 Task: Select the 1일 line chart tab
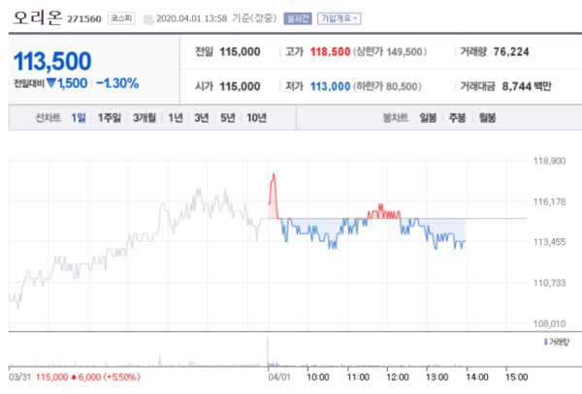(79, 118)
